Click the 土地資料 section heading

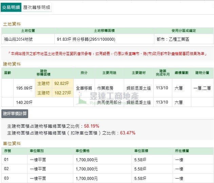tap(12, 24)
